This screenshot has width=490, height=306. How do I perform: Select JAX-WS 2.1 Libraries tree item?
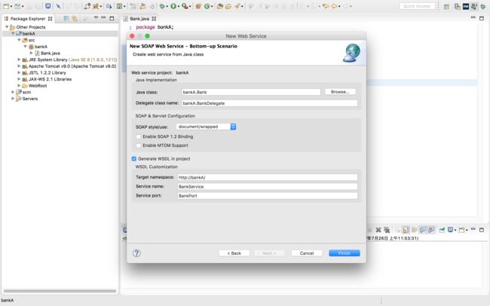(50, 79)
